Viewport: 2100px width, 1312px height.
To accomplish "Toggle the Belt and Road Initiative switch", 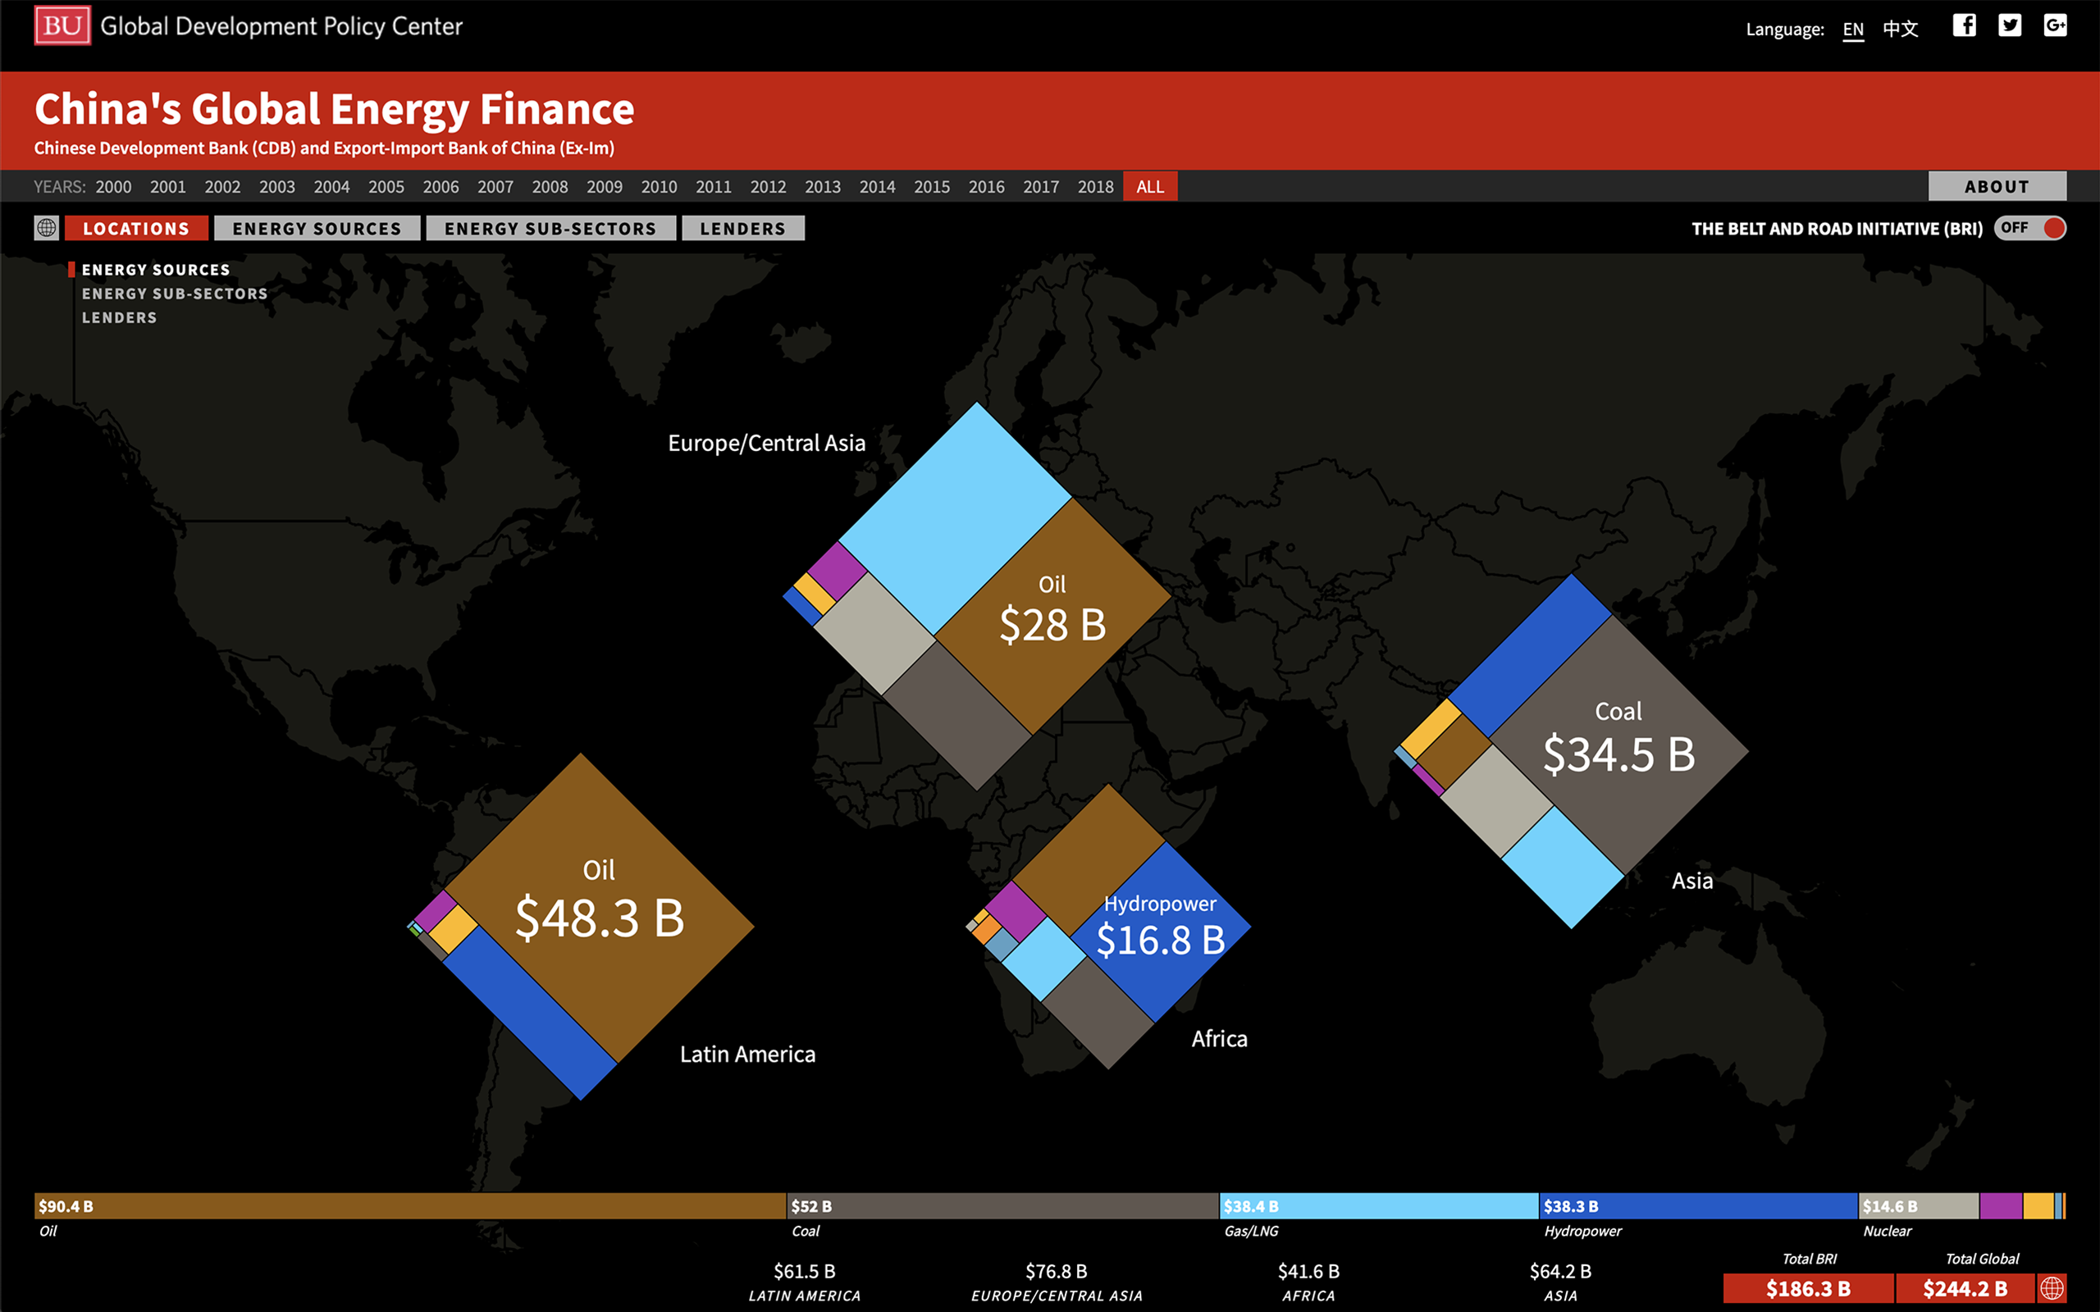I will (2030, 228).
